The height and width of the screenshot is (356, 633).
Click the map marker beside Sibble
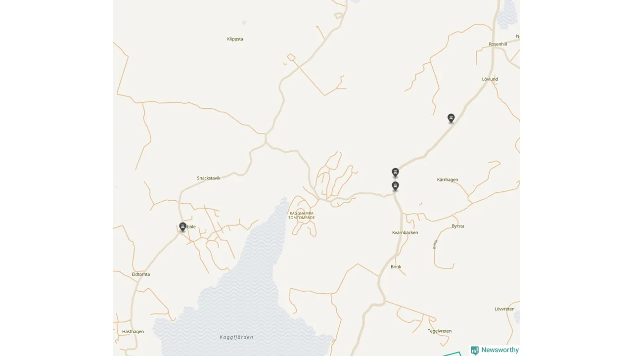182,227
